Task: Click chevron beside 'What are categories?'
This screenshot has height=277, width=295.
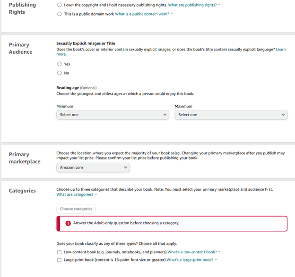Action: tap(96, 194)
